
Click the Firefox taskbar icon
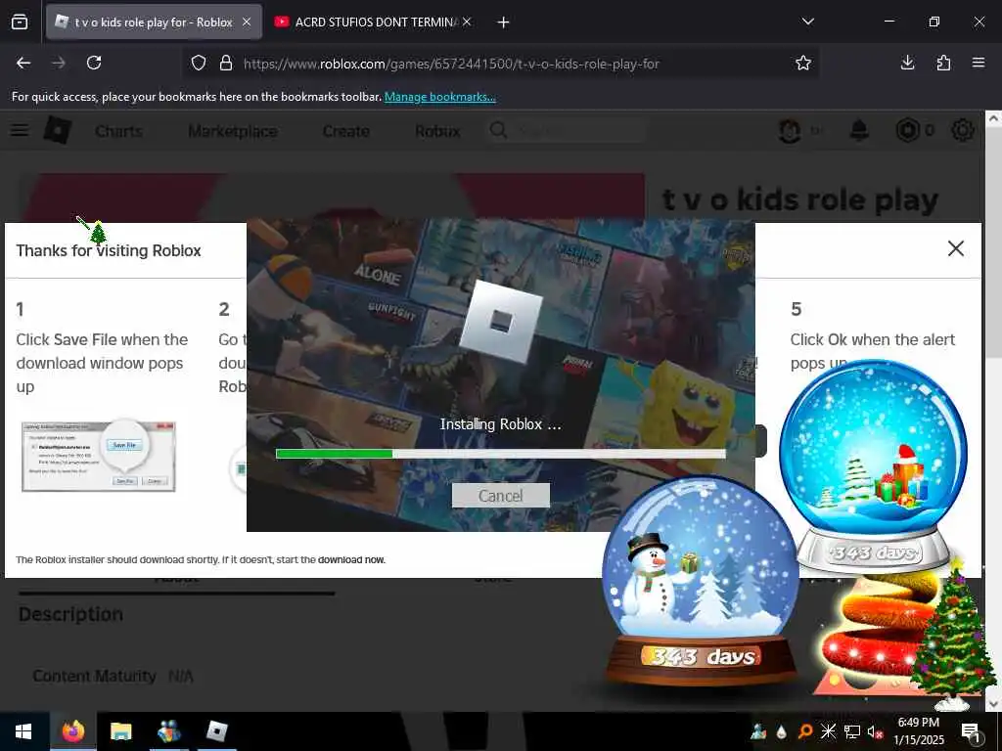pyautogui.click(x=72, y=731)
